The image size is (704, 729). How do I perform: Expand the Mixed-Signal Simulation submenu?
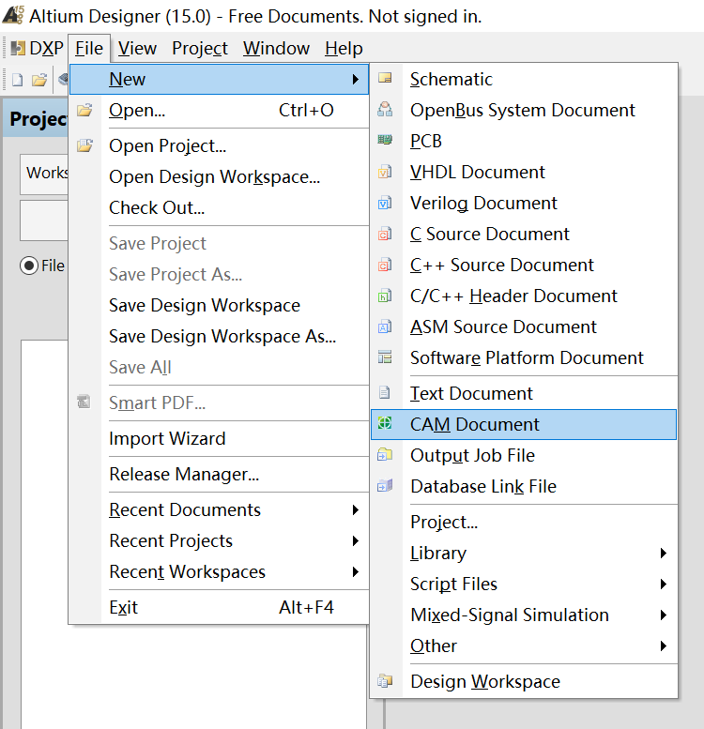pos(664,615)
